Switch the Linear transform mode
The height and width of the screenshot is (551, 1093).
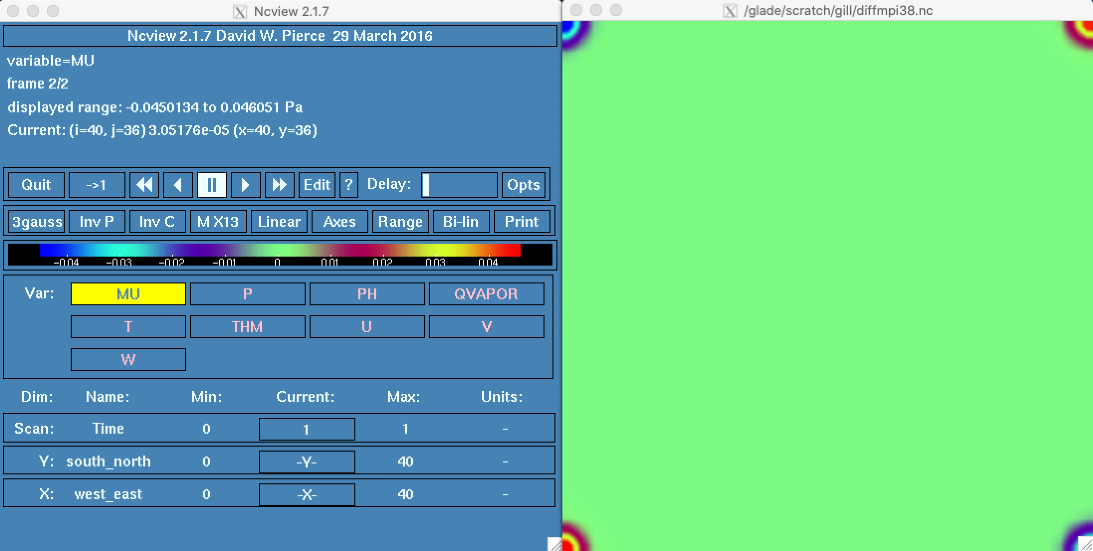(279, 221)
